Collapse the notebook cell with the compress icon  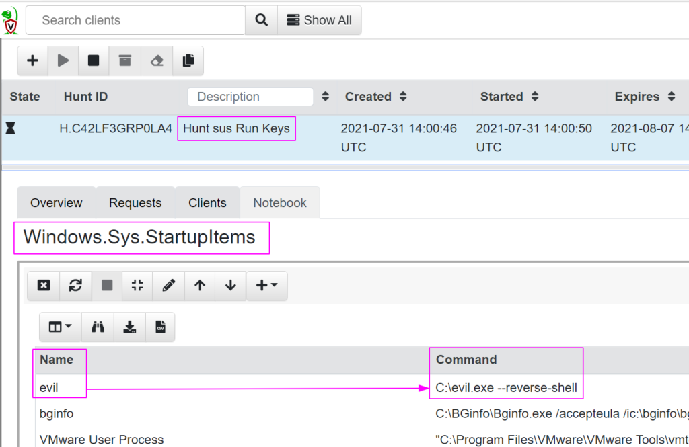point(137,285)
